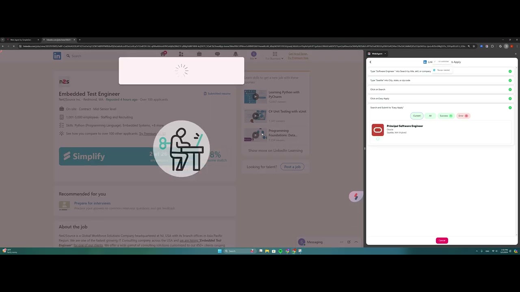The width and height of the screenshot is (520, 292).
Task: Open the WebAgent side panel selector dropdown
Action: [x=377, y=54]
